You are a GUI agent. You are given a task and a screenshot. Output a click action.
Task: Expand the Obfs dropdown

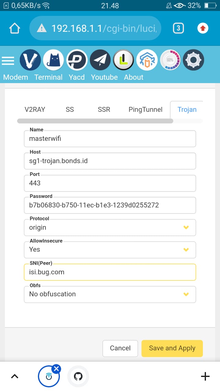(110, 294)
